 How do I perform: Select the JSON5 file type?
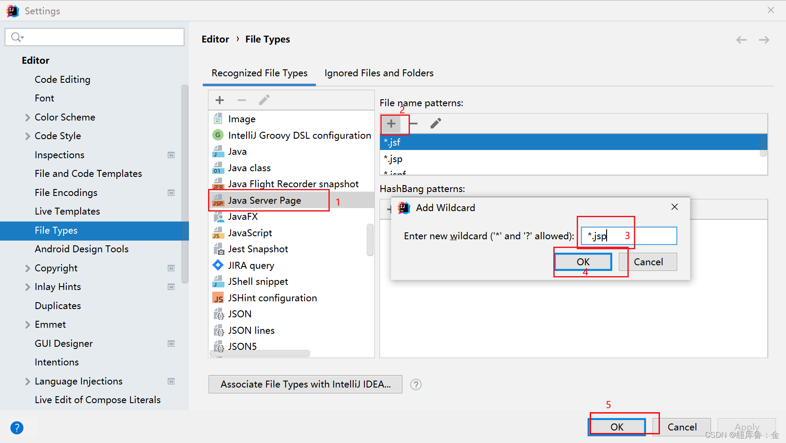click(292, 346)
